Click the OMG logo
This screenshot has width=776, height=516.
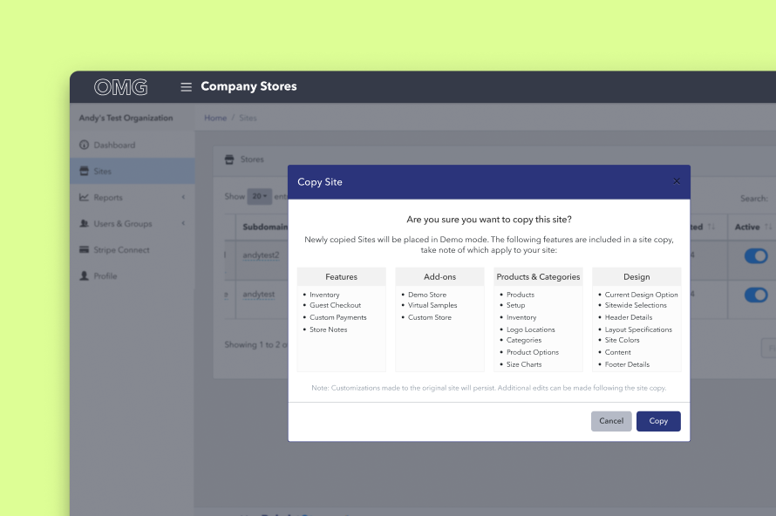click(120, 87)
